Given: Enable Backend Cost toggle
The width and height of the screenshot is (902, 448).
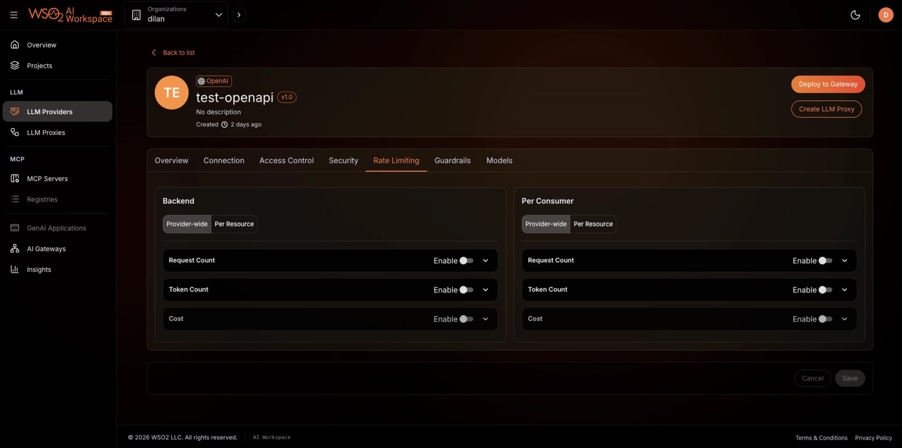Looking at the screenshot, I should [x=466, y=319].
